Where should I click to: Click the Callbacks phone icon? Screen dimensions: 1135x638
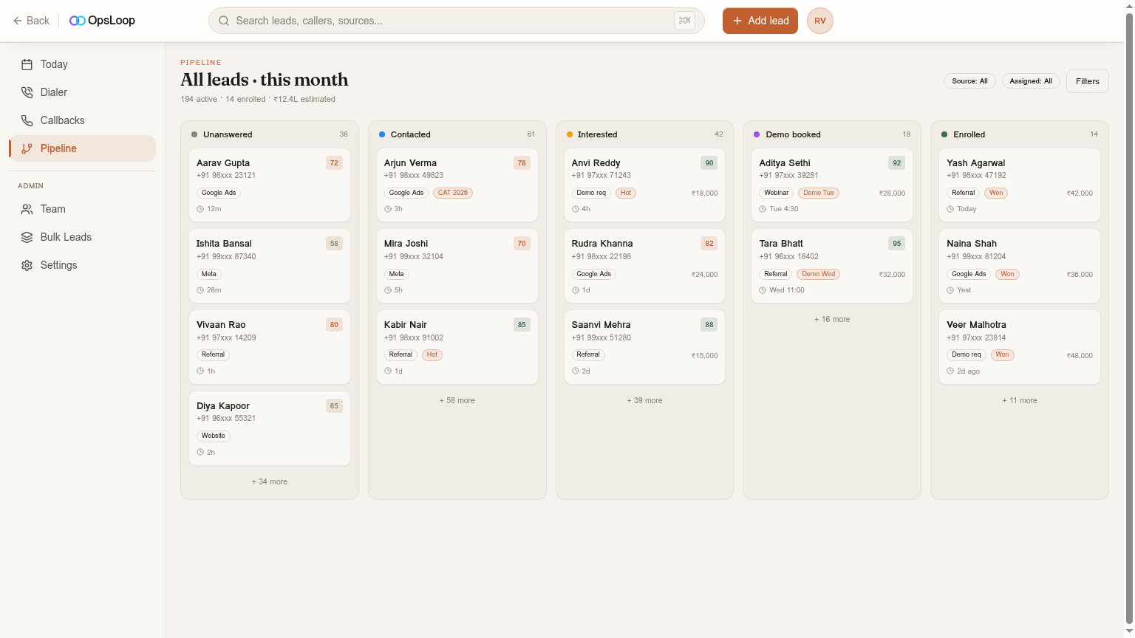[27, 120]
